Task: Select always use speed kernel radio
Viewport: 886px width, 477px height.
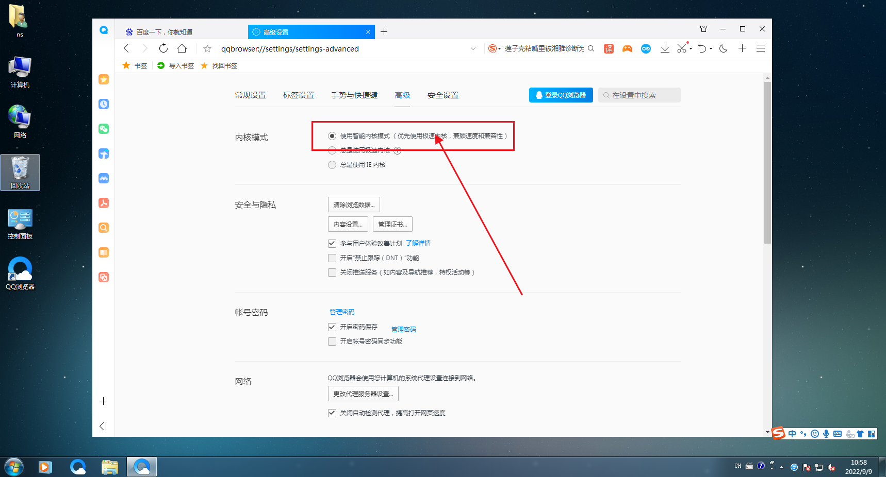Action: [332, 150]
